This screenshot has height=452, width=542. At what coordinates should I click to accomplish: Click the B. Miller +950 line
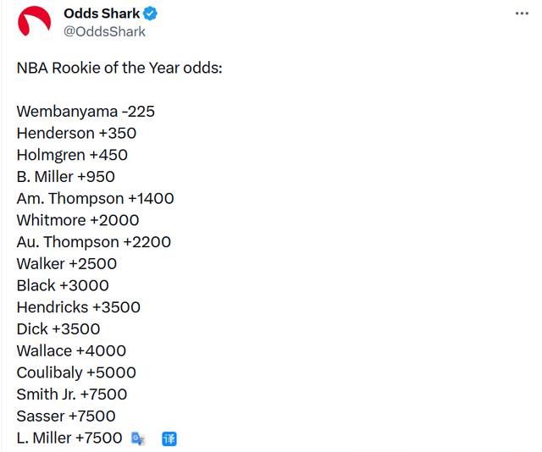65,177
